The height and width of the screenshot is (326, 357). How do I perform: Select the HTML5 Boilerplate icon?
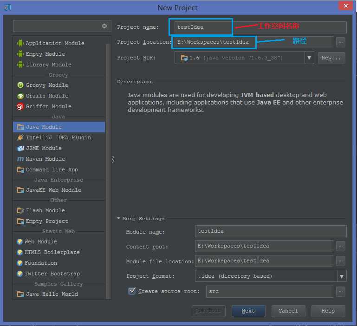tap(19, 252)
